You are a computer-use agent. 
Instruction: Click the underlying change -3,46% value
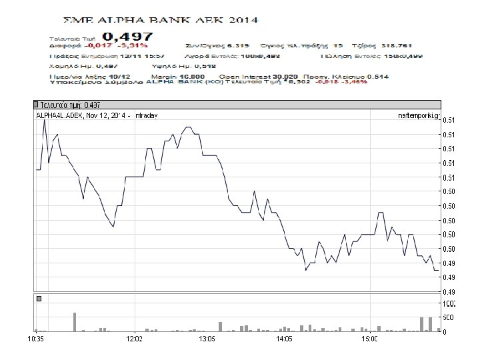click(x=354, y=82)
